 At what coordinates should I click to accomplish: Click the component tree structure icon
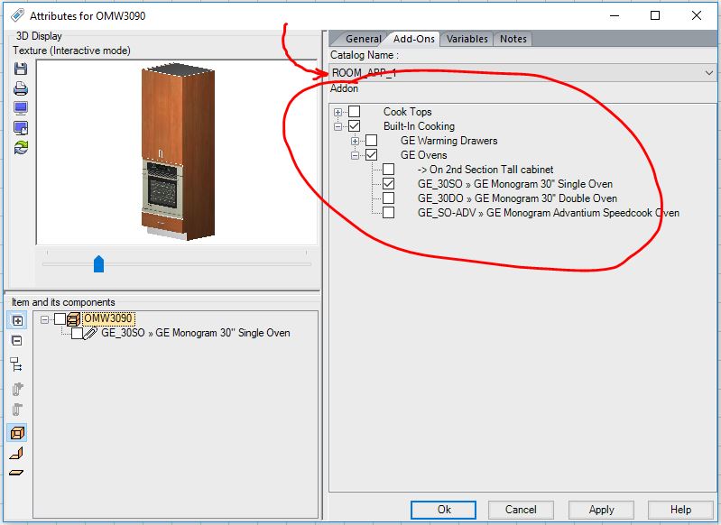pyautogui.click(x=16, y=364)
